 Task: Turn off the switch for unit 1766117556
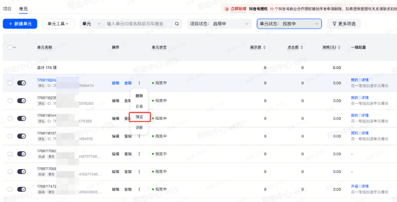click(x=22, y=171)
